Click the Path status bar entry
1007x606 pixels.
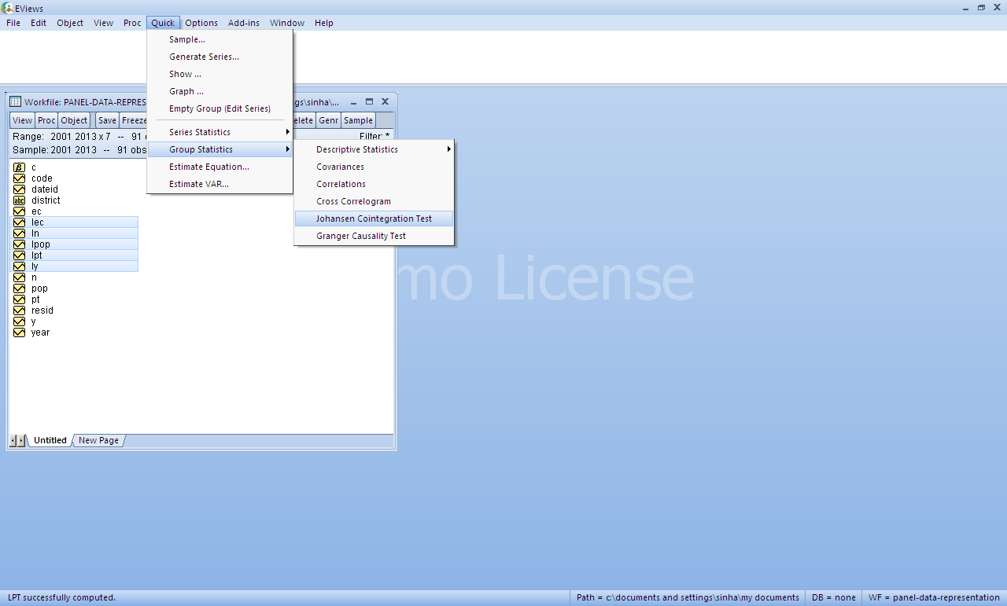click(x=688, y=597)
